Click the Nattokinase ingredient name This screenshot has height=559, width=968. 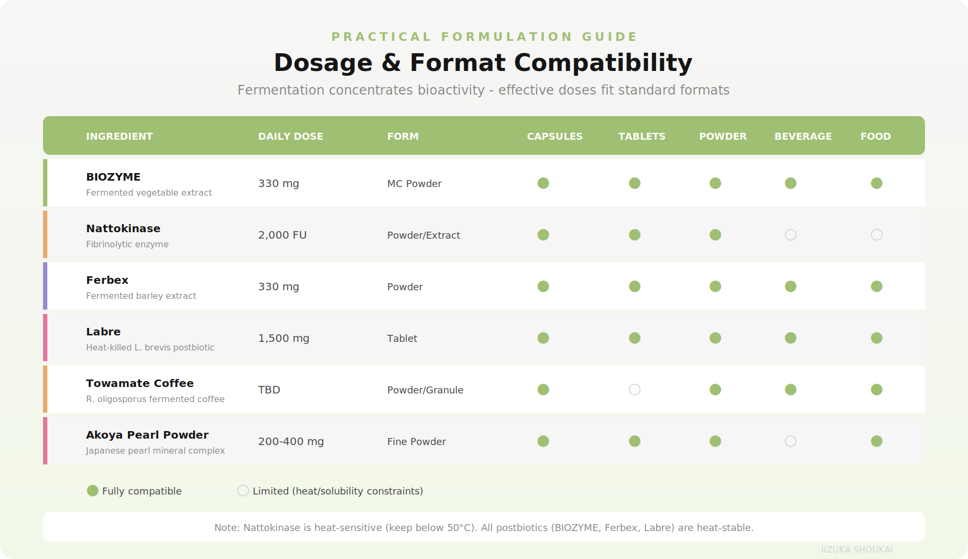tap(123, 228)
